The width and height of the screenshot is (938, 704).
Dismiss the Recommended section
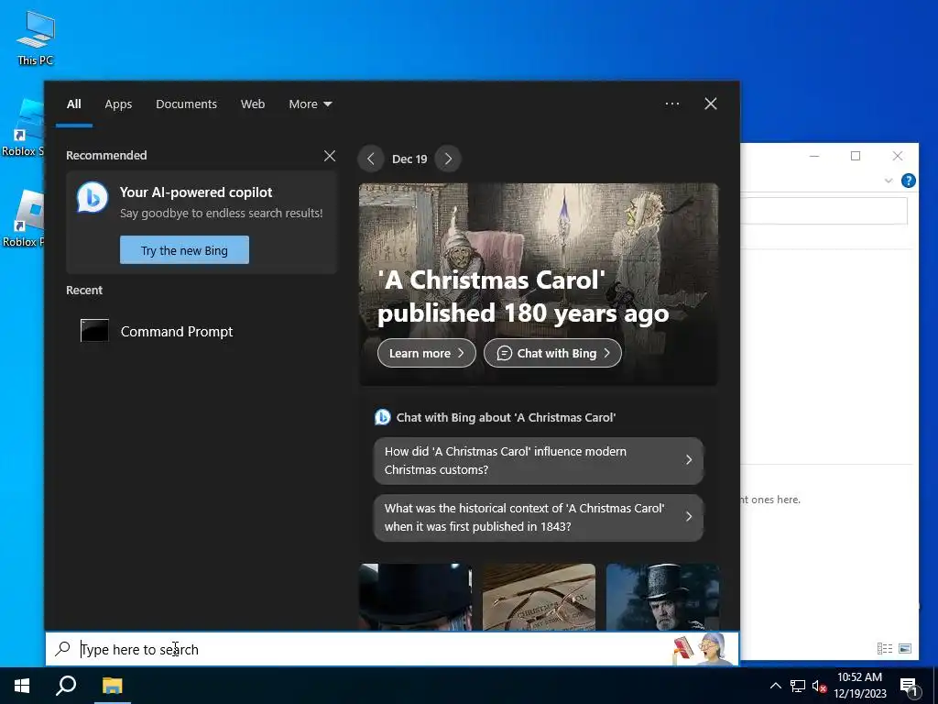pos(330,156)
